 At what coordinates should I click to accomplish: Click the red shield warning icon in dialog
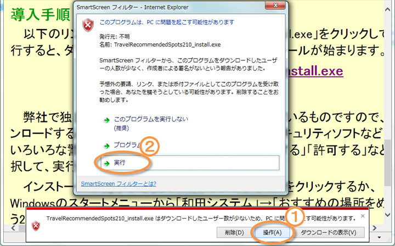(88, 25)
